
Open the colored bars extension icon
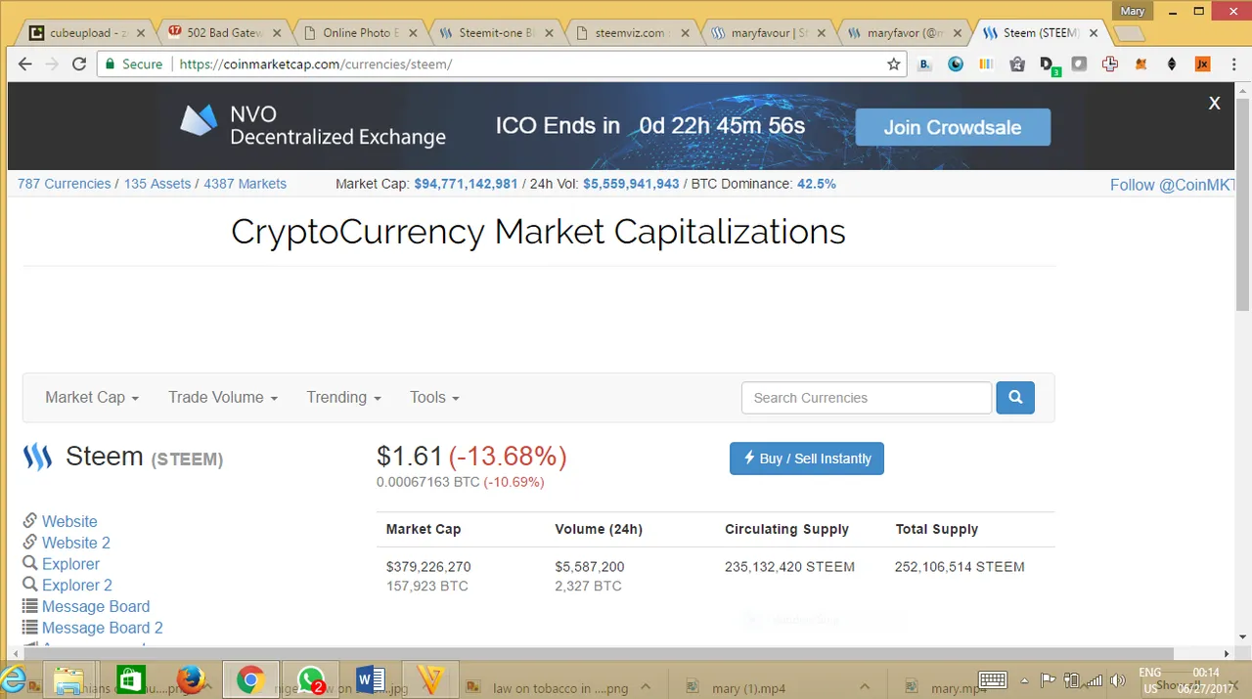986,64
